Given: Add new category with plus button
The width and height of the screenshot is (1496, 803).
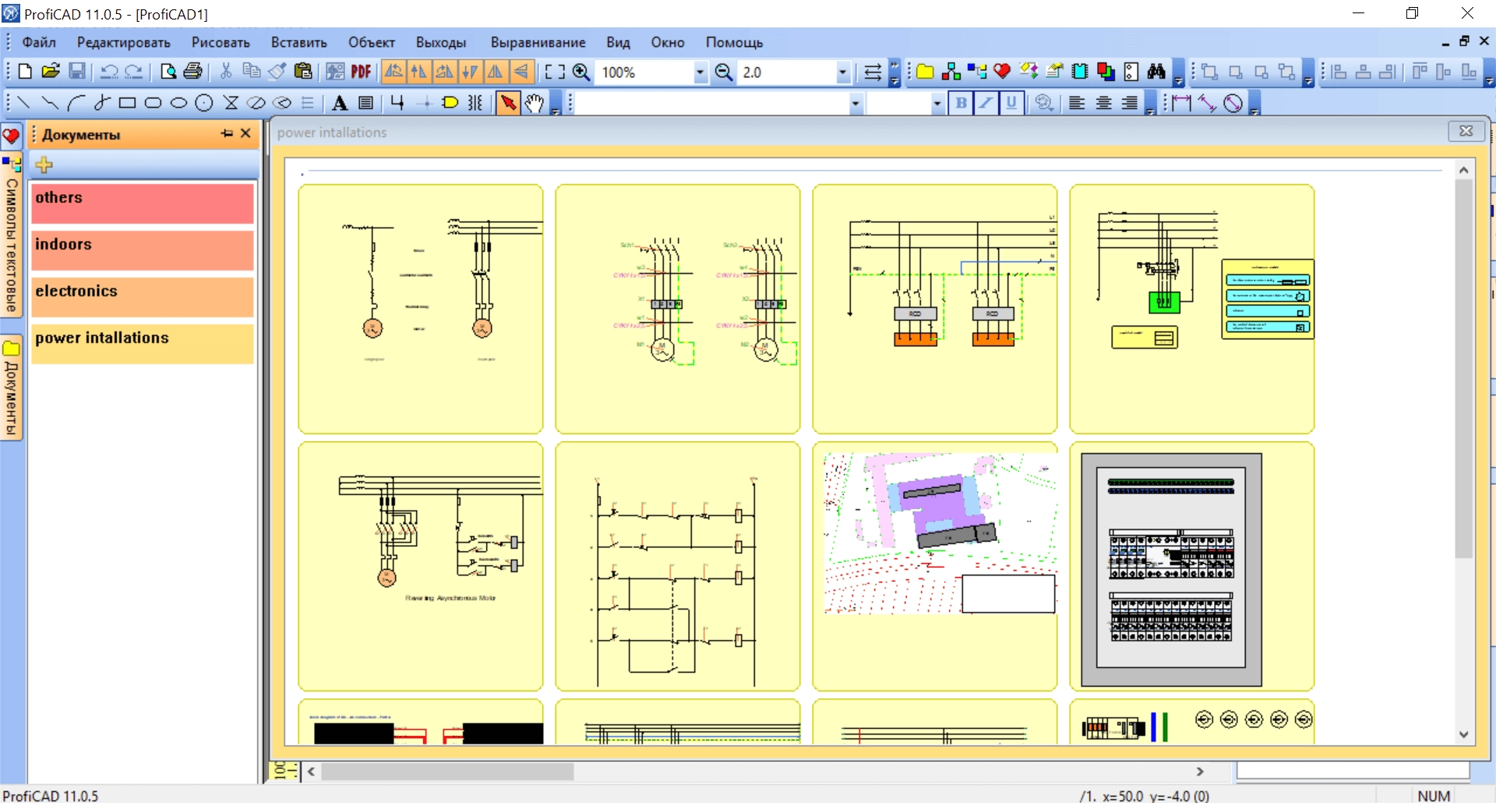Looking at the screenshot, I should 44,164.
